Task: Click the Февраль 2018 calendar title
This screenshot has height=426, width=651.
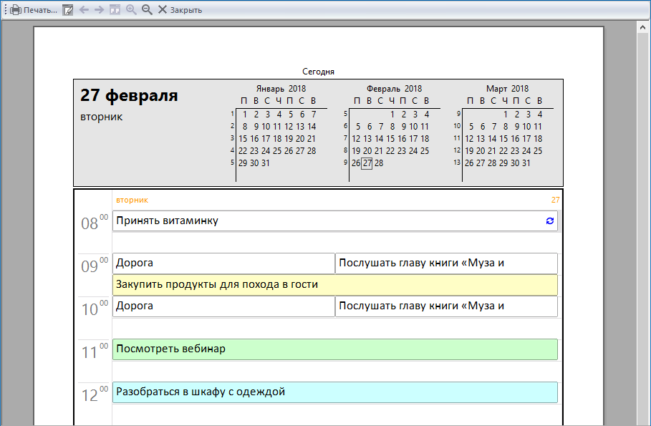Action: pyautogui.click(x=394, y=89)
